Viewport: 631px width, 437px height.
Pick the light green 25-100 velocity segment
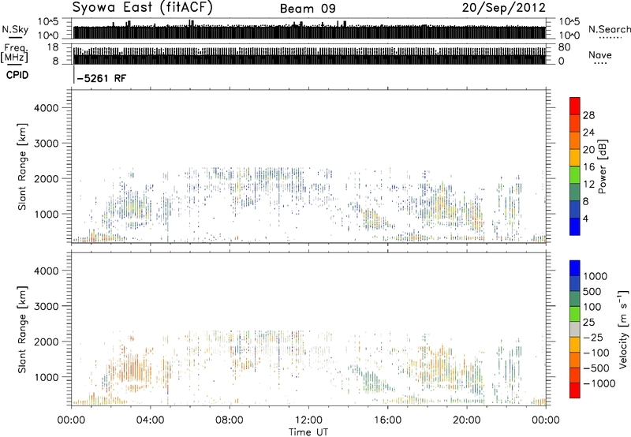click(x=575, y=314)
